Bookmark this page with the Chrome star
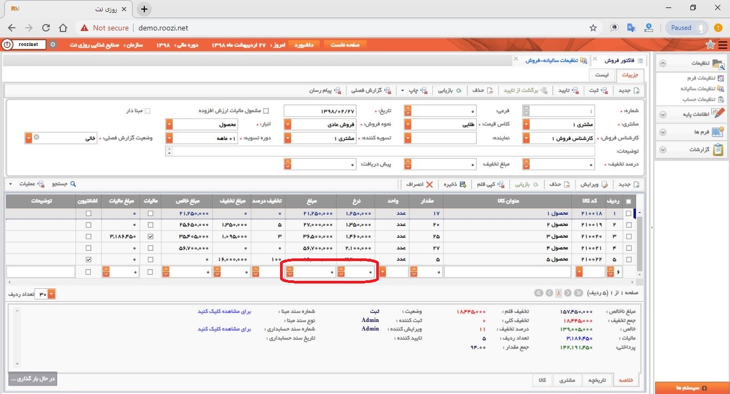730x394 pixels. point(593,28)
